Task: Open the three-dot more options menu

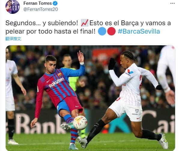Action: tap(172, 3)
